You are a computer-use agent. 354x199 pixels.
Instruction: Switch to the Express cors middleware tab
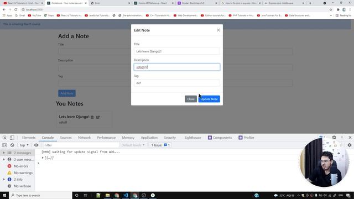[x=284, y=3]
